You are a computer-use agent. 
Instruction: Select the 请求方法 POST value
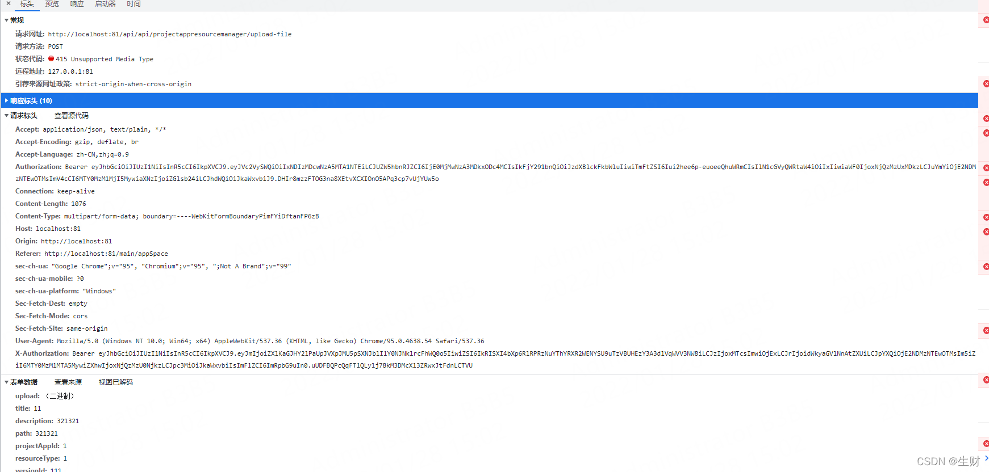(x=56, y=47)
